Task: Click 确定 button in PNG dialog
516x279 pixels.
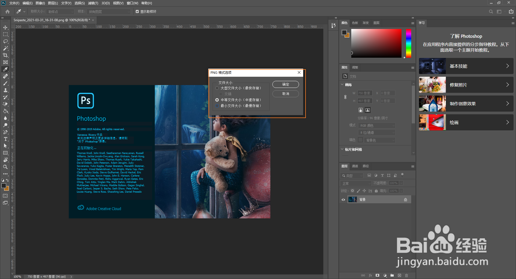Action: click(x=286, y=84)
